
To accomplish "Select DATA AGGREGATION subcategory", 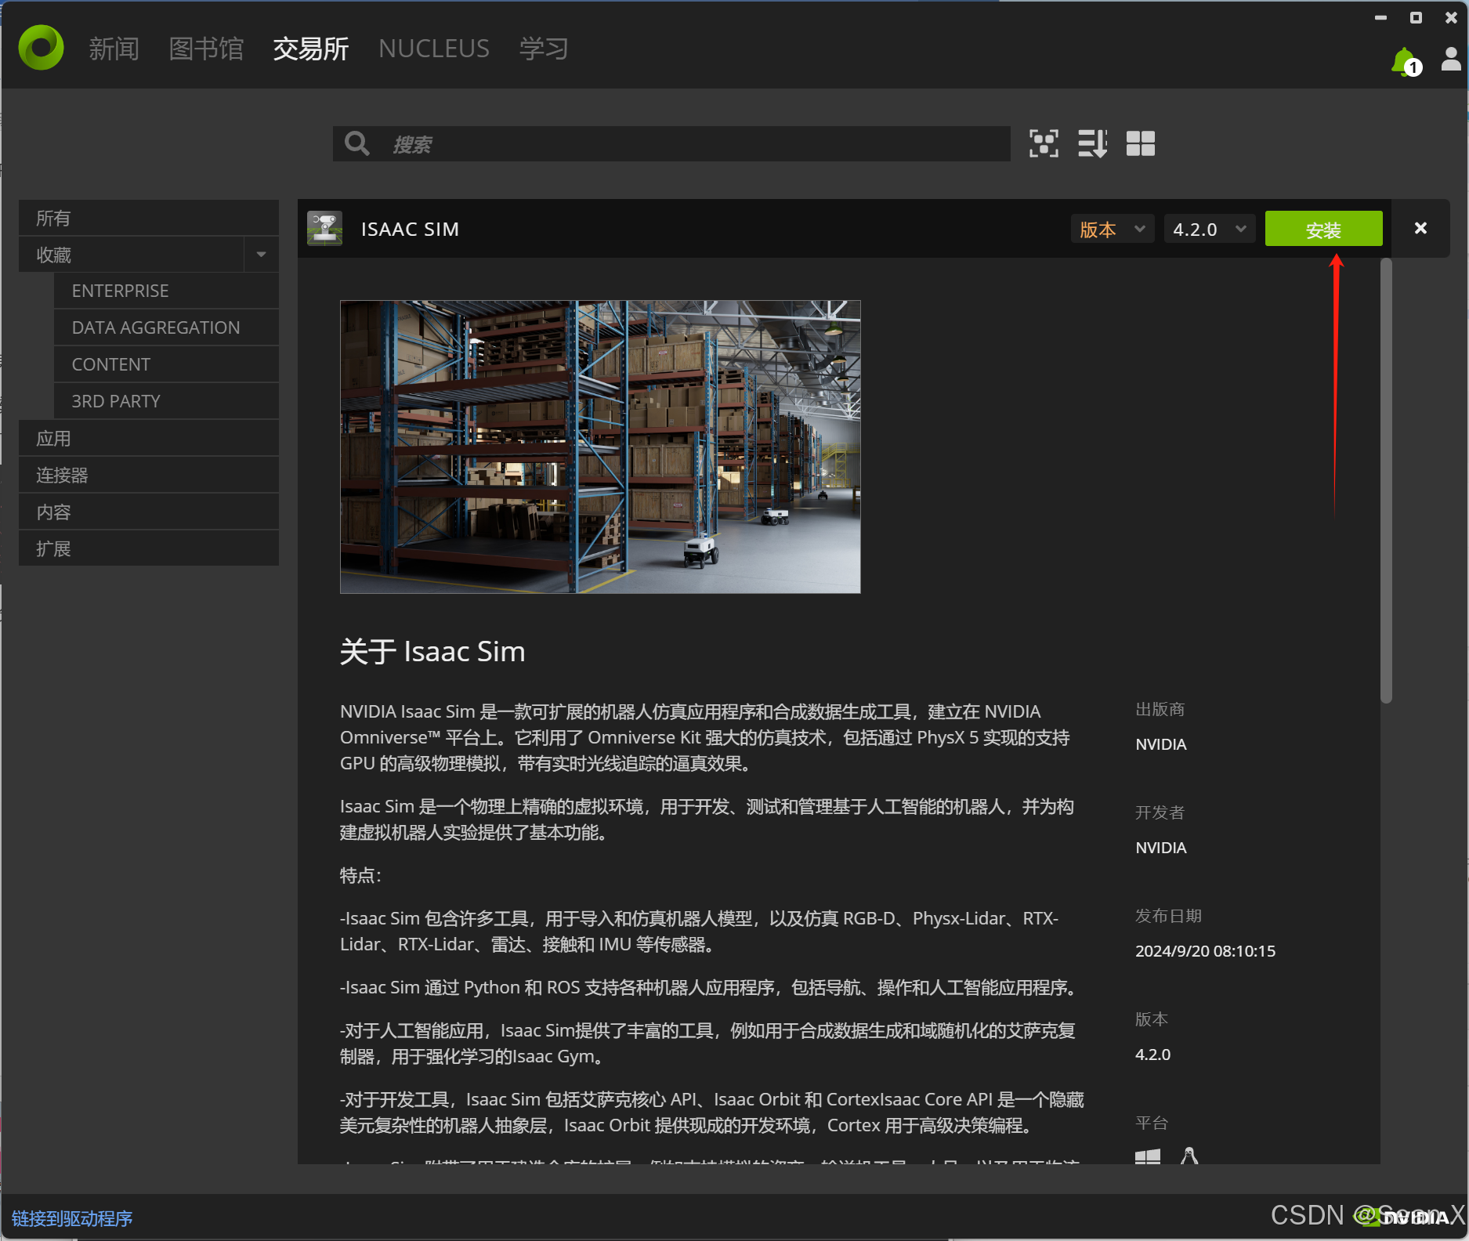I will pyautogui.click(x=166, y=327).
